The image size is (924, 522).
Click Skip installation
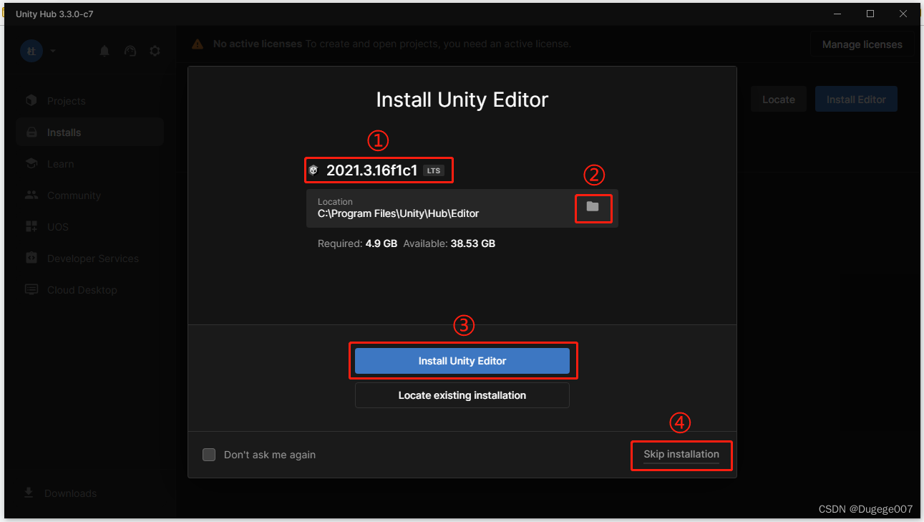[681, 455]
